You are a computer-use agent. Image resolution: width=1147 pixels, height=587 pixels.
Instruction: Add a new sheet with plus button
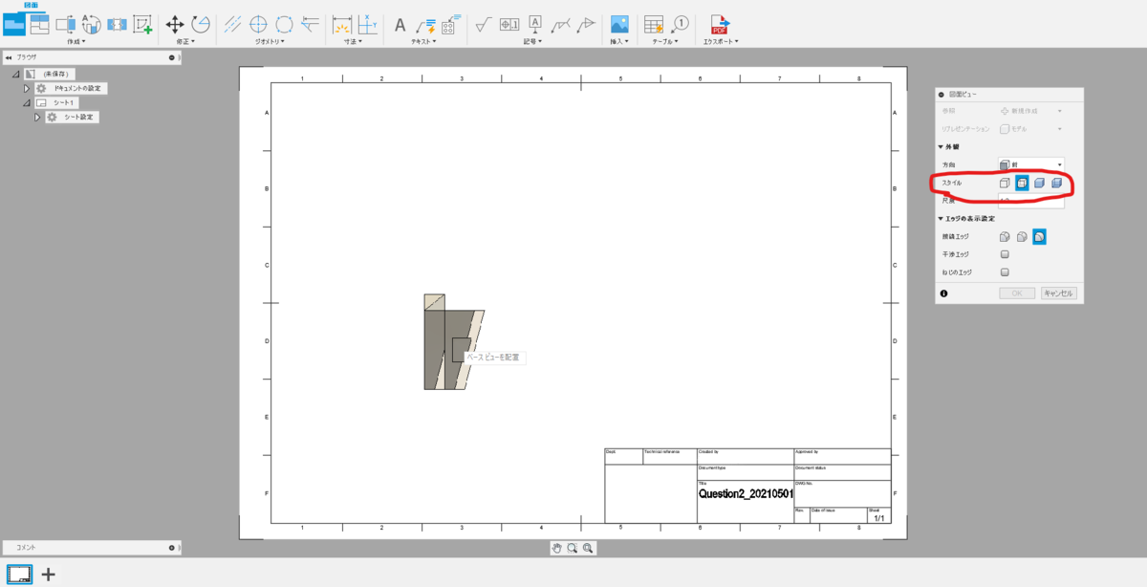pos(48,575)
